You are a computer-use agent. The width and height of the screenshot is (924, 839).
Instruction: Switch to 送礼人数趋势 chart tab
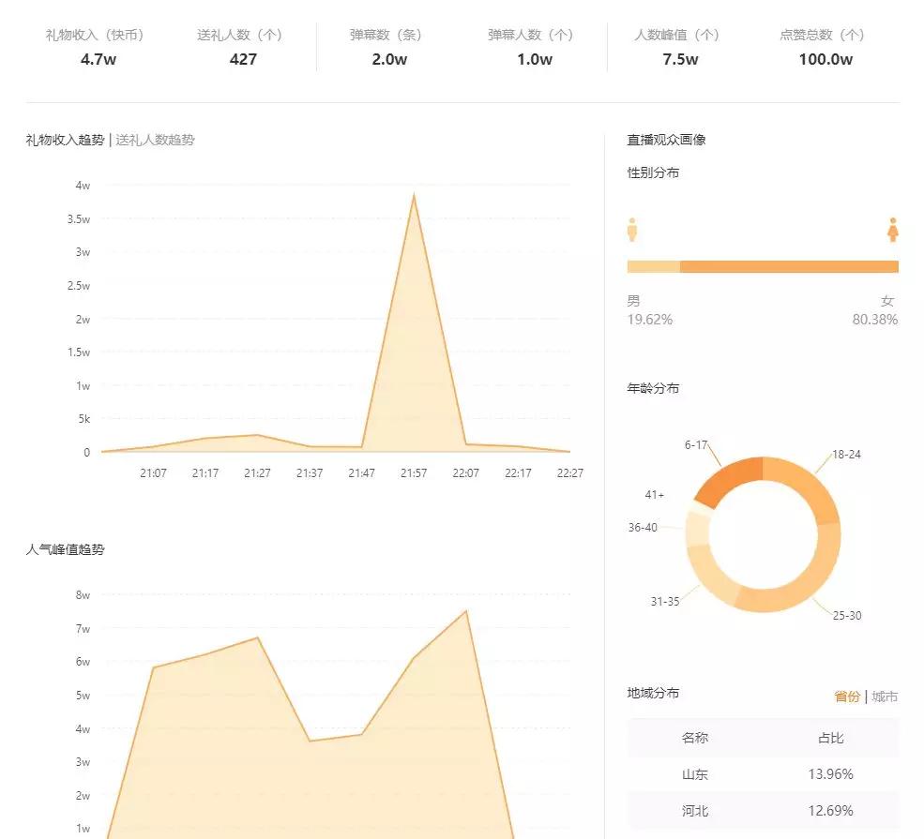155,140
